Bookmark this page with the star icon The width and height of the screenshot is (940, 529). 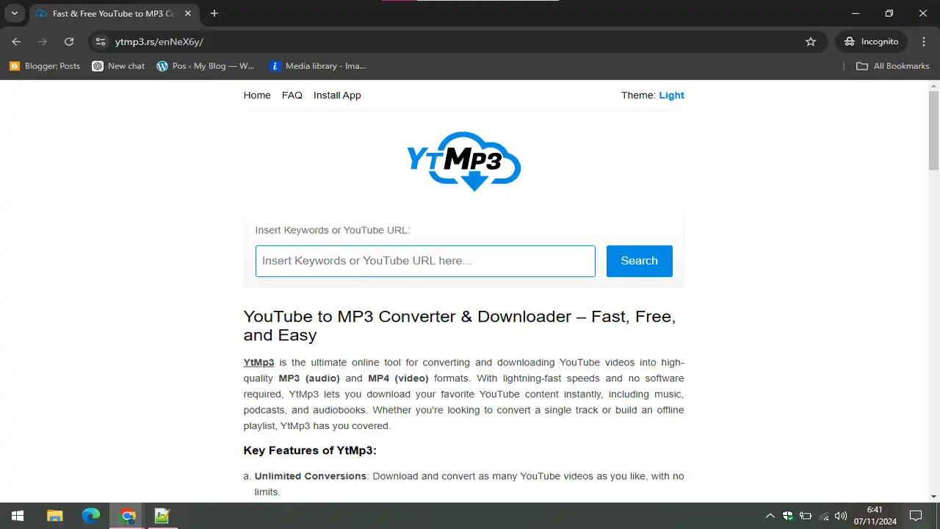pyautogui.click(x=811, y=42)
